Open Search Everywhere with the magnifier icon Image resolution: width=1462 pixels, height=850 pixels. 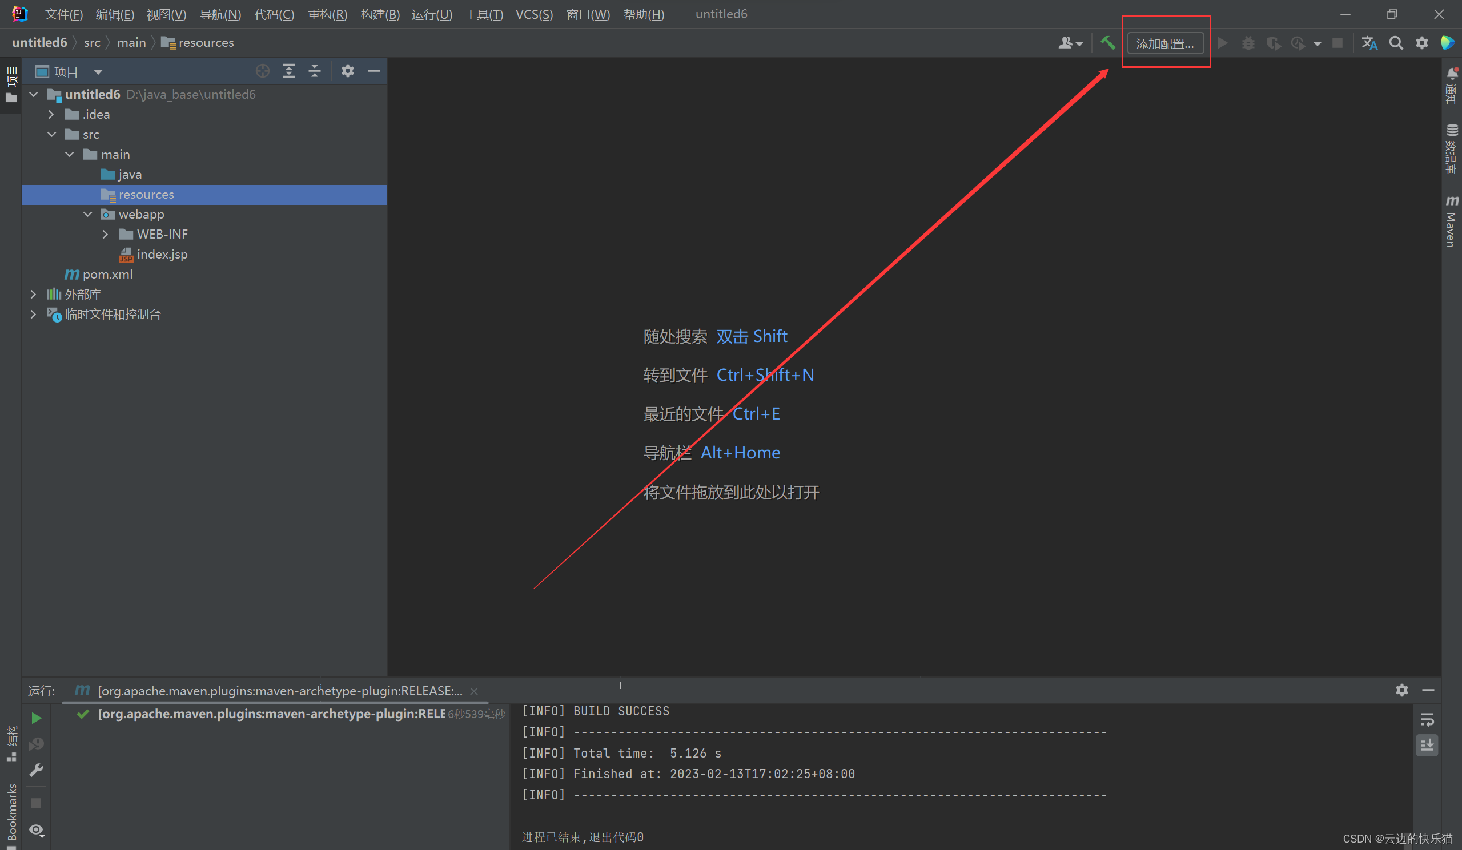(1396, 42)
